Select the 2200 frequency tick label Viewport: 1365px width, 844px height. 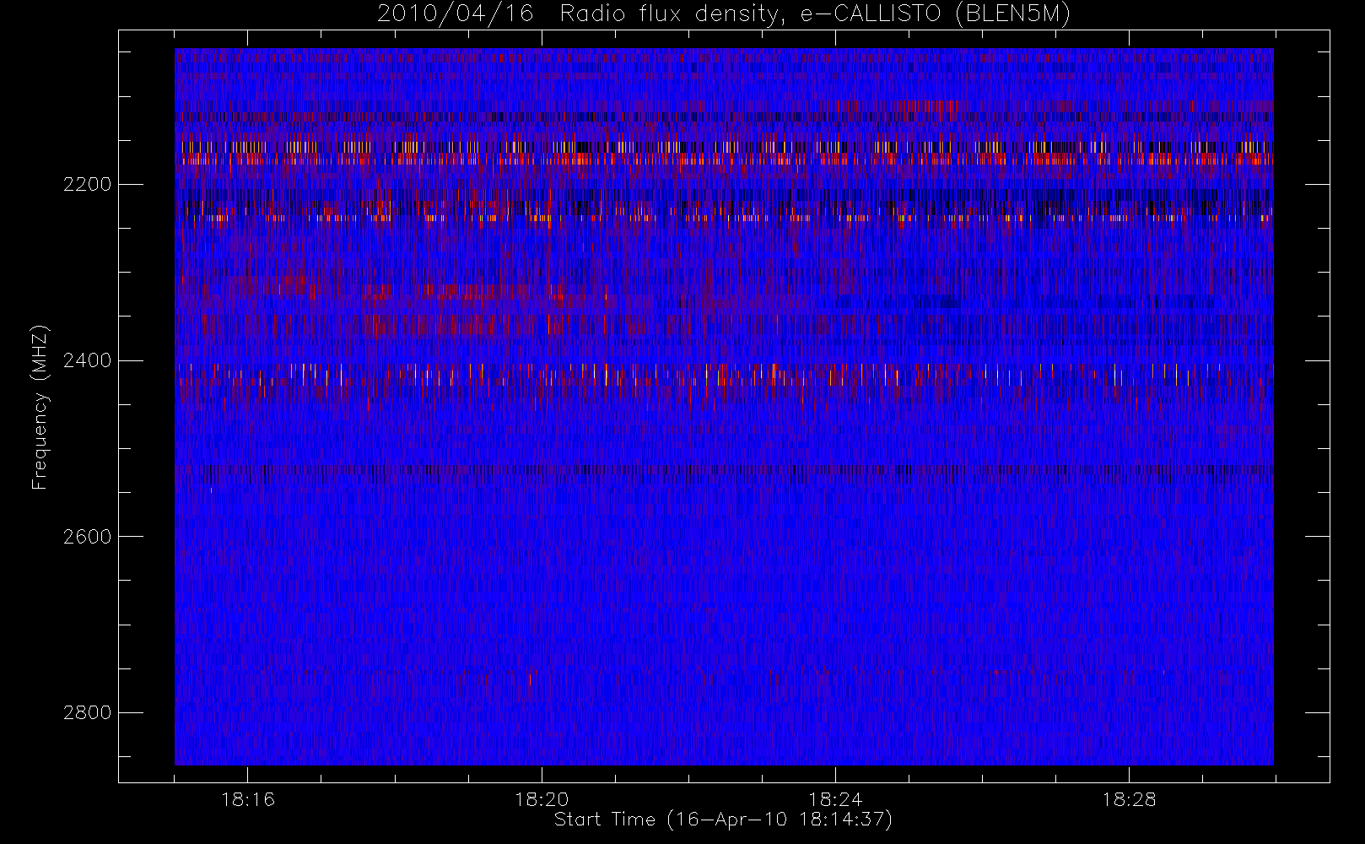click(x=87, y=184)
